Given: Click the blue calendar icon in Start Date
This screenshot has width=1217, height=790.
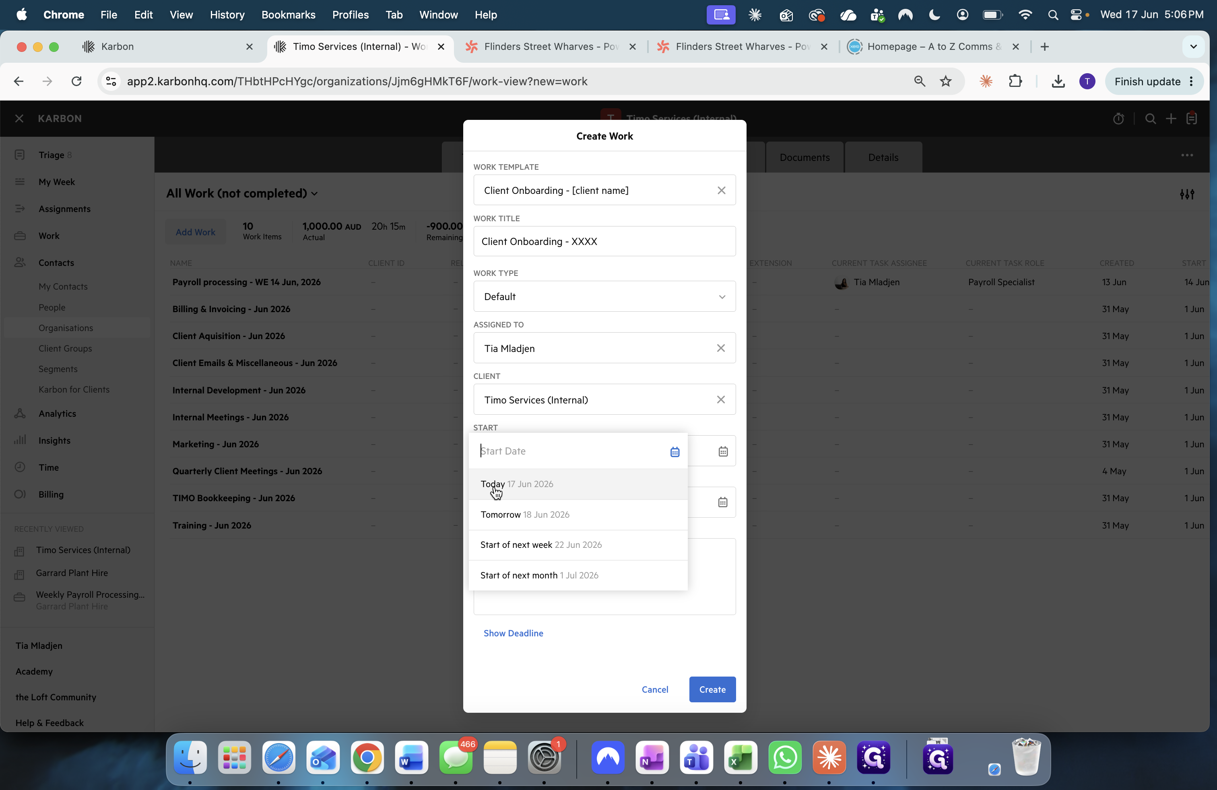Looking at the screenshot, I should (675, 451).
